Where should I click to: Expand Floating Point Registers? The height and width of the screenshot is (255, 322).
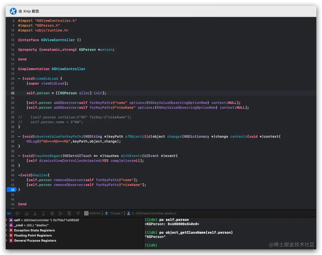7,235
